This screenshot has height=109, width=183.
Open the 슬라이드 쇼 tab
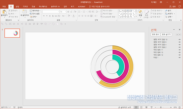[55, 6]
